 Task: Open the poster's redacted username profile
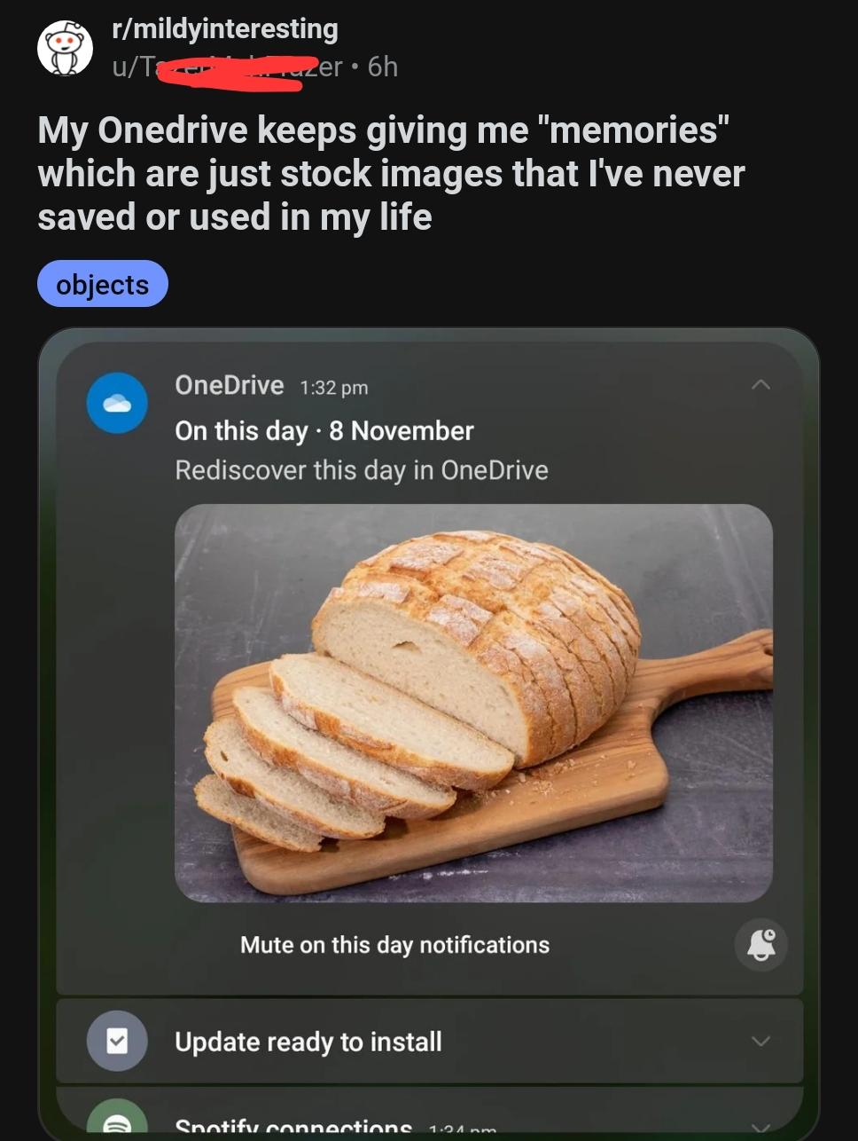coord(227,68)
